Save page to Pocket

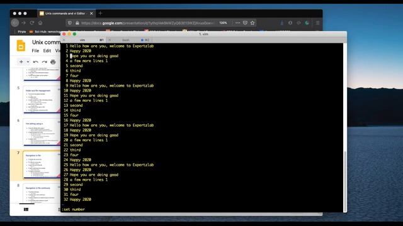245,23
